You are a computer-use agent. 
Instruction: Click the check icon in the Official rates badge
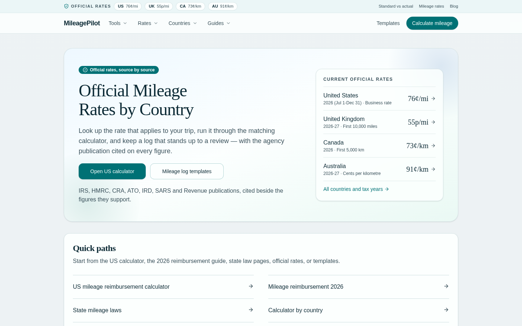coord(85,70)
